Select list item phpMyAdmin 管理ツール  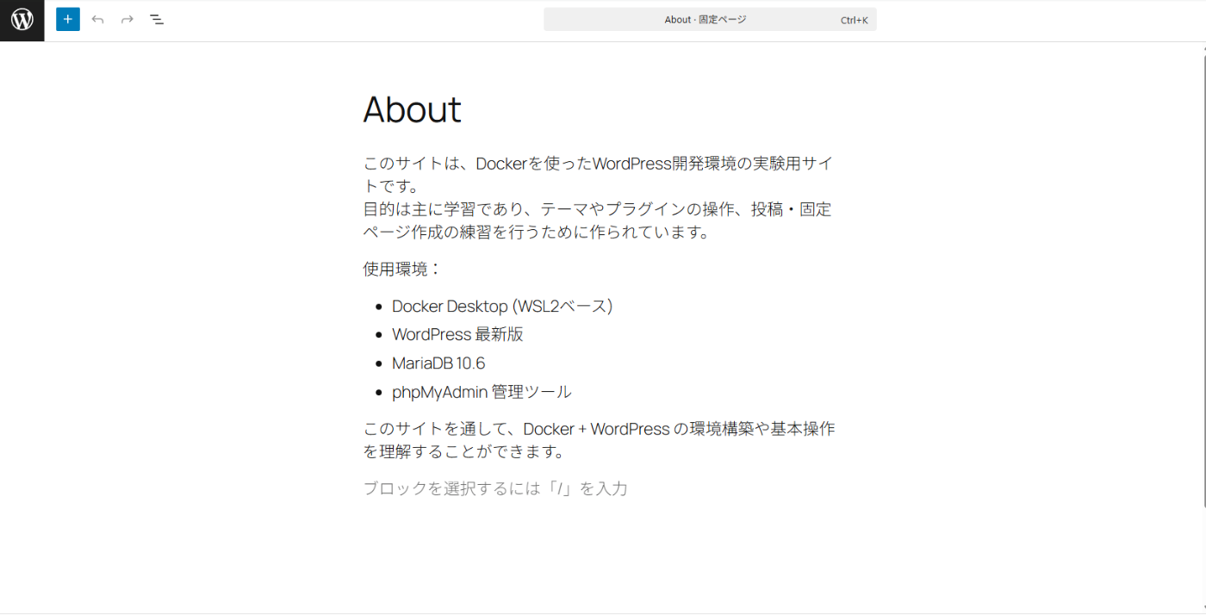click(482, 392)
